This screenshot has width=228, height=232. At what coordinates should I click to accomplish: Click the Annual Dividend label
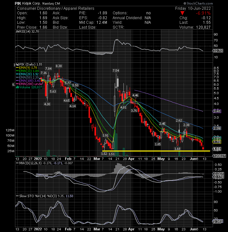(x=127, y=18)
